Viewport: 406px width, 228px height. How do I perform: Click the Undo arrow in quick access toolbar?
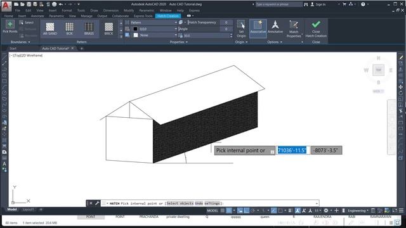tap(61, 4)
